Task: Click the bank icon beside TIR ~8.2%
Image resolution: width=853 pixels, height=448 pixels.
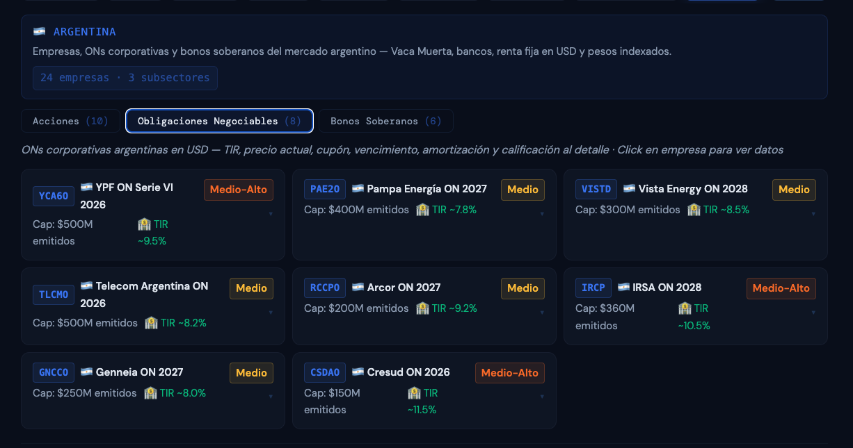Action: pos(151,323)
